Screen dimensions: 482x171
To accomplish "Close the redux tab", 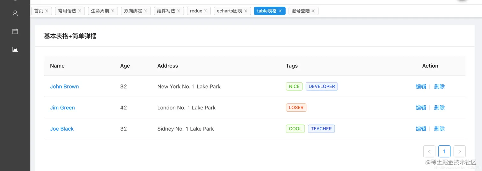I will coord(206,11).
